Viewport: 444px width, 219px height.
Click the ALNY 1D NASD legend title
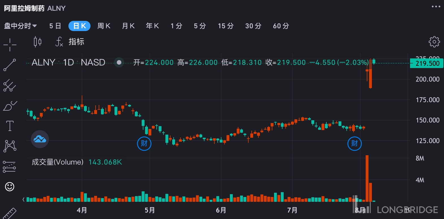tap(68, 62)
